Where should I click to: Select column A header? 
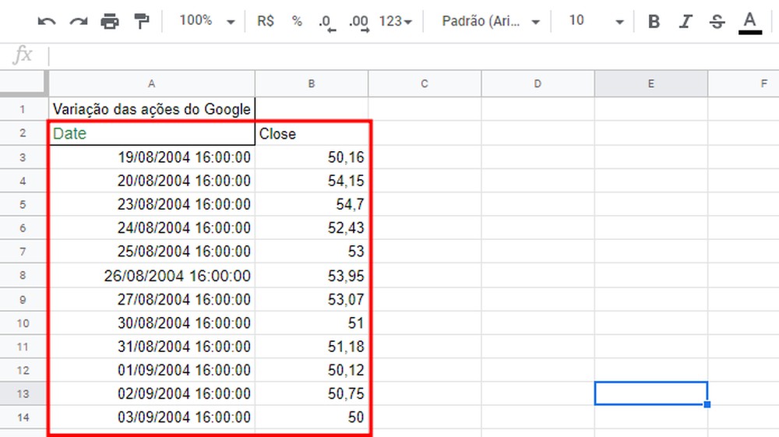[x=152, y=84]
